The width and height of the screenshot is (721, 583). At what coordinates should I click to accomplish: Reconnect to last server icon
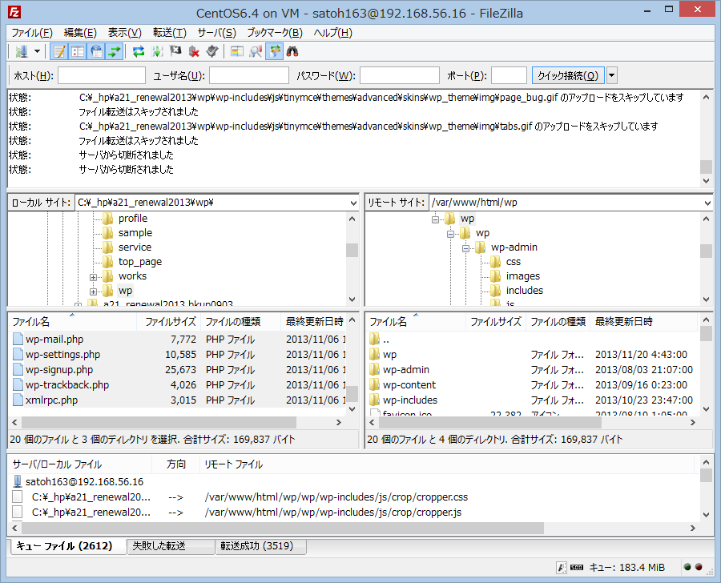(212, 51)
